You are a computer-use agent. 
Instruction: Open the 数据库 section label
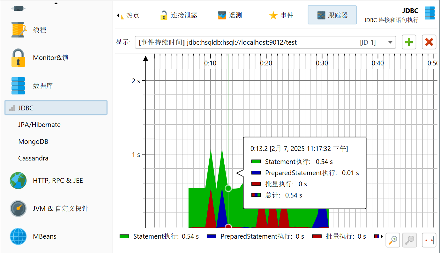click(43, 86)
